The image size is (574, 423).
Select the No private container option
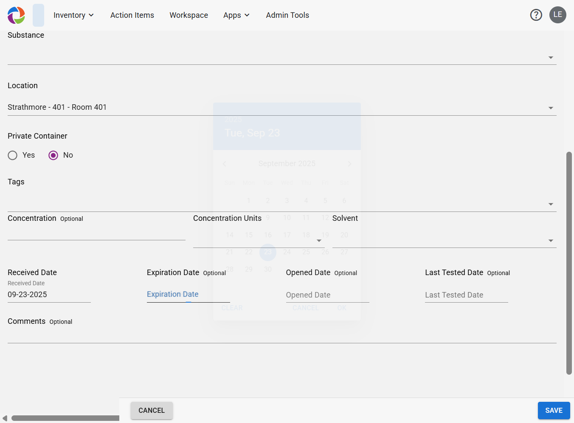pos(53,155)
